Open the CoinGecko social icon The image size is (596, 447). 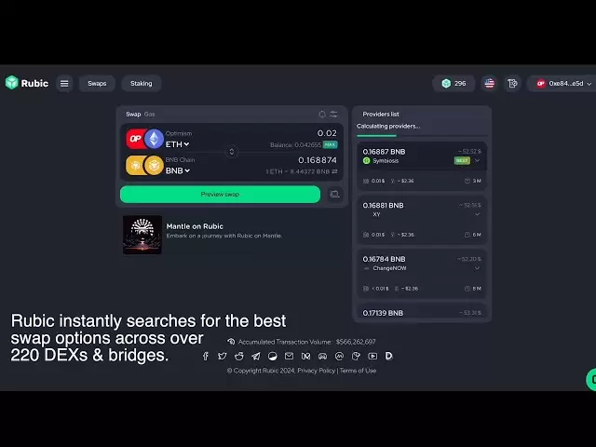pos(356,356)
